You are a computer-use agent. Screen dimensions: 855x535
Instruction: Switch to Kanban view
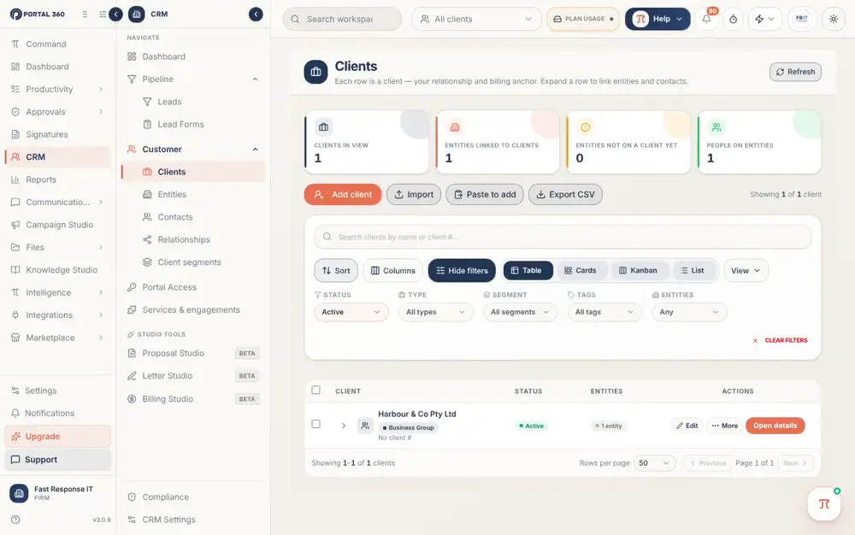tap(638, 271)
